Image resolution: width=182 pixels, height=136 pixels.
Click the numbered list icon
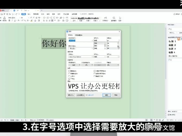(48, 18)
